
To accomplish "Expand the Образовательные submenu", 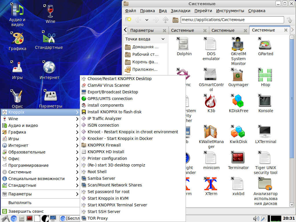I will pyautogui.click(x=40, y=152).
